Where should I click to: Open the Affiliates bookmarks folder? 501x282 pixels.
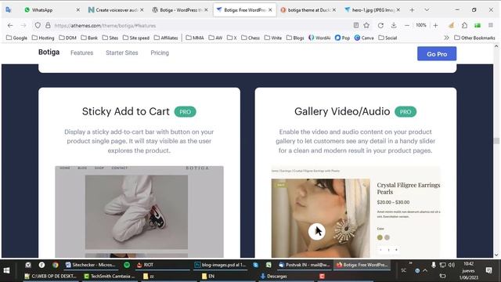point(166,38)
